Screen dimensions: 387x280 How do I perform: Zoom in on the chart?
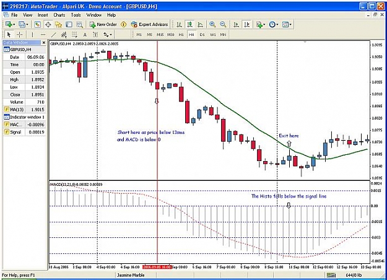coord(212,24)
